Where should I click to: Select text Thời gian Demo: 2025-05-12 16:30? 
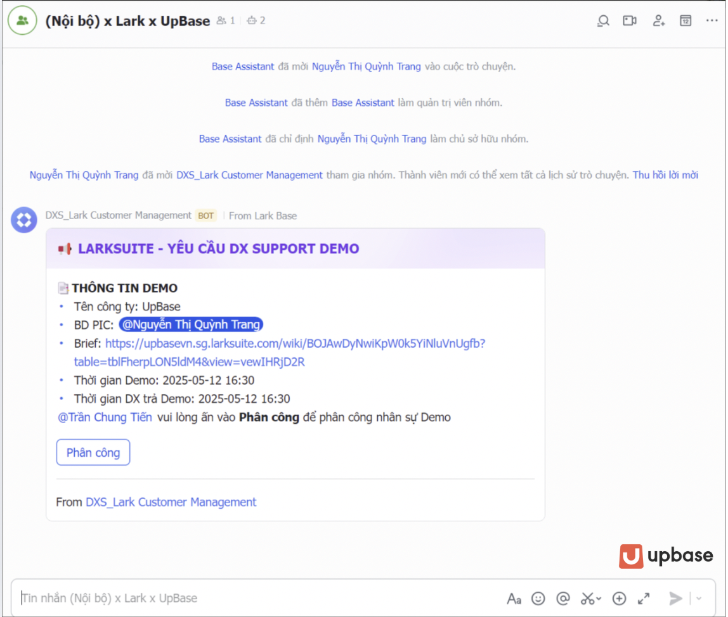[x=164, y=381]
